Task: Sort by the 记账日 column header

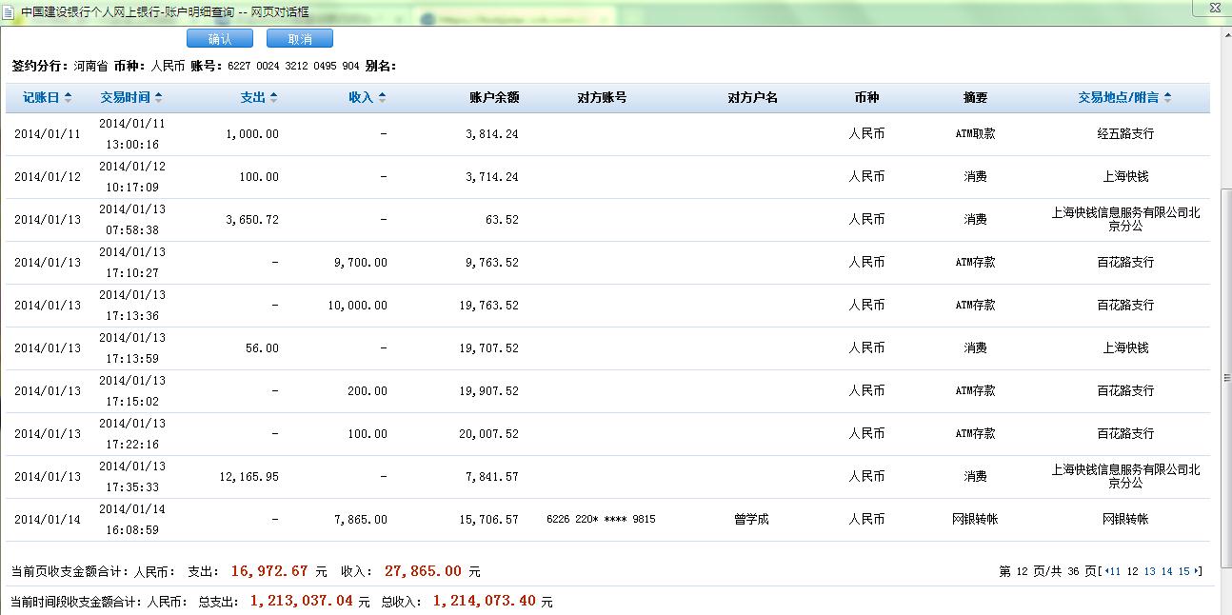Action: coord(41,97)
